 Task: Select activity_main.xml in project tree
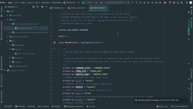pyautogui.click(x=25, y=54)
